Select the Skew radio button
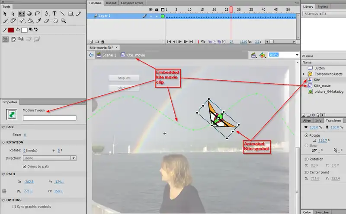 307,145
